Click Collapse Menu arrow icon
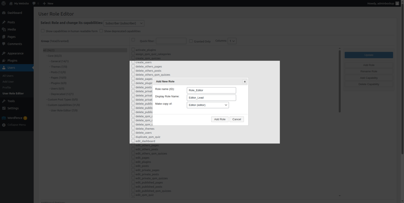The image size is (404, 203). click(x=4, y=125)
